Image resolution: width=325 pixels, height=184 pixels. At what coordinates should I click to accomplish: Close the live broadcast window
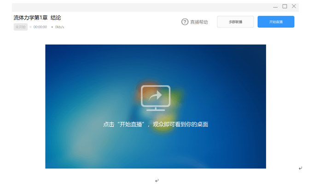(294, 6)
